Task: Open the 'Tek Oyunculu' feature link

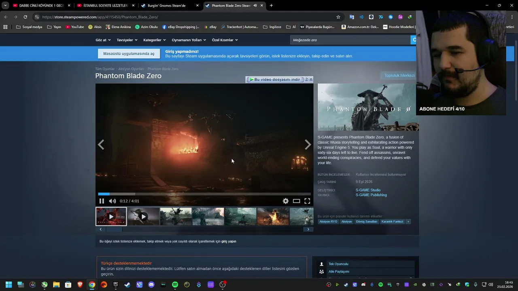Action: tap(338, 264)
